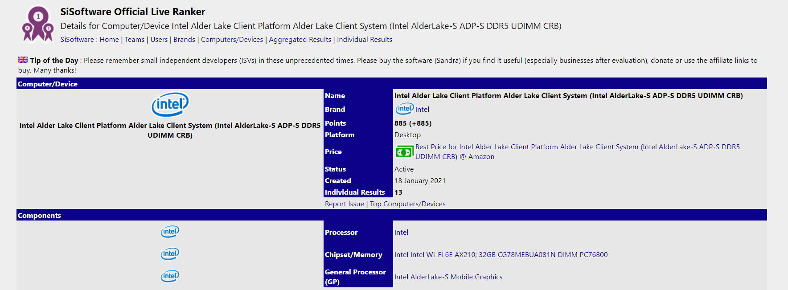The width and height of the screenshot is (788, 290).
Task: Click the Status value Active
Action: pos(404,169)
